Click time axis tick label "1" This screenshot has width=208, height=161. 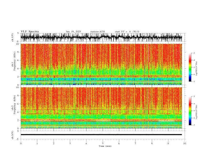click(x=37, y=143)
